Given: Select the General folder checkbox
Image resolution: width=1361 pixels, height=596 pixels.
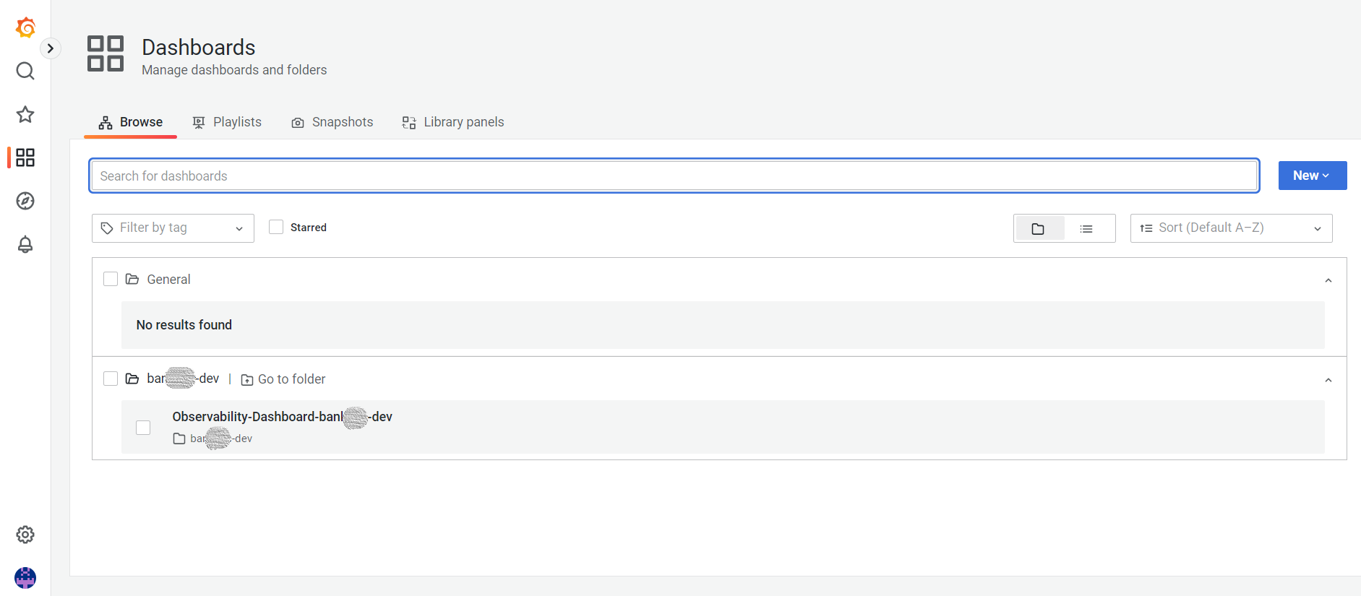Looking at the screenshot, I should point(111,279).
